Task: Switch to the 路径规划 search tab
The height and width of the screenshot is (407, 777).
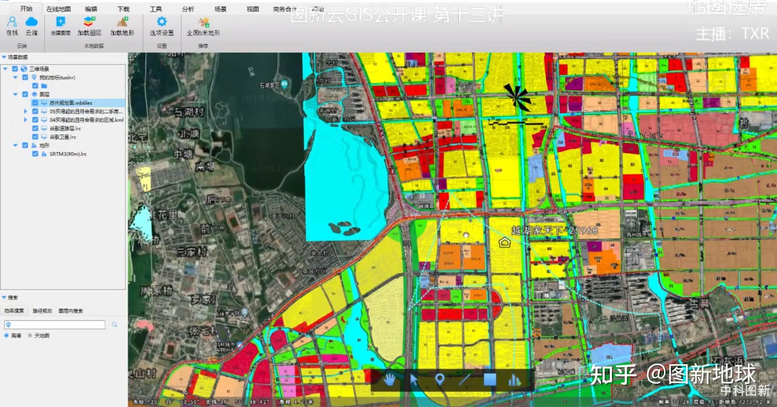Action: pos(42,311)
